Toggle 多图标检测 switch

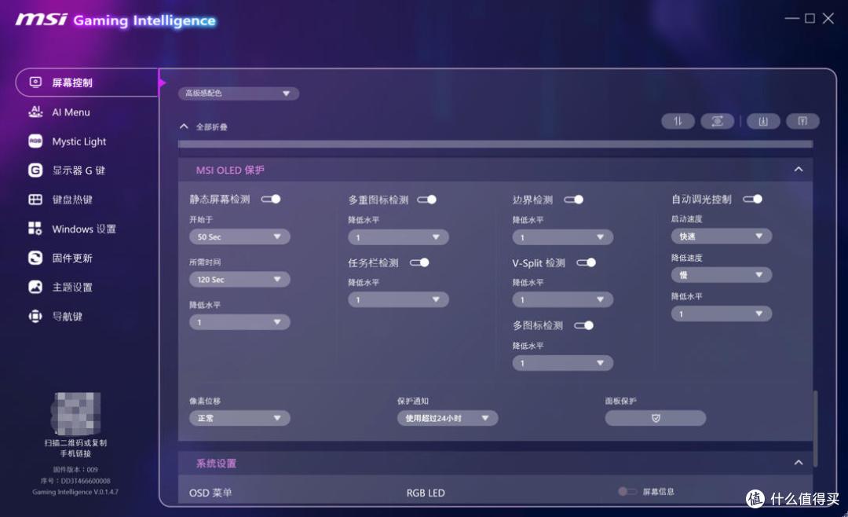point(584,325)
